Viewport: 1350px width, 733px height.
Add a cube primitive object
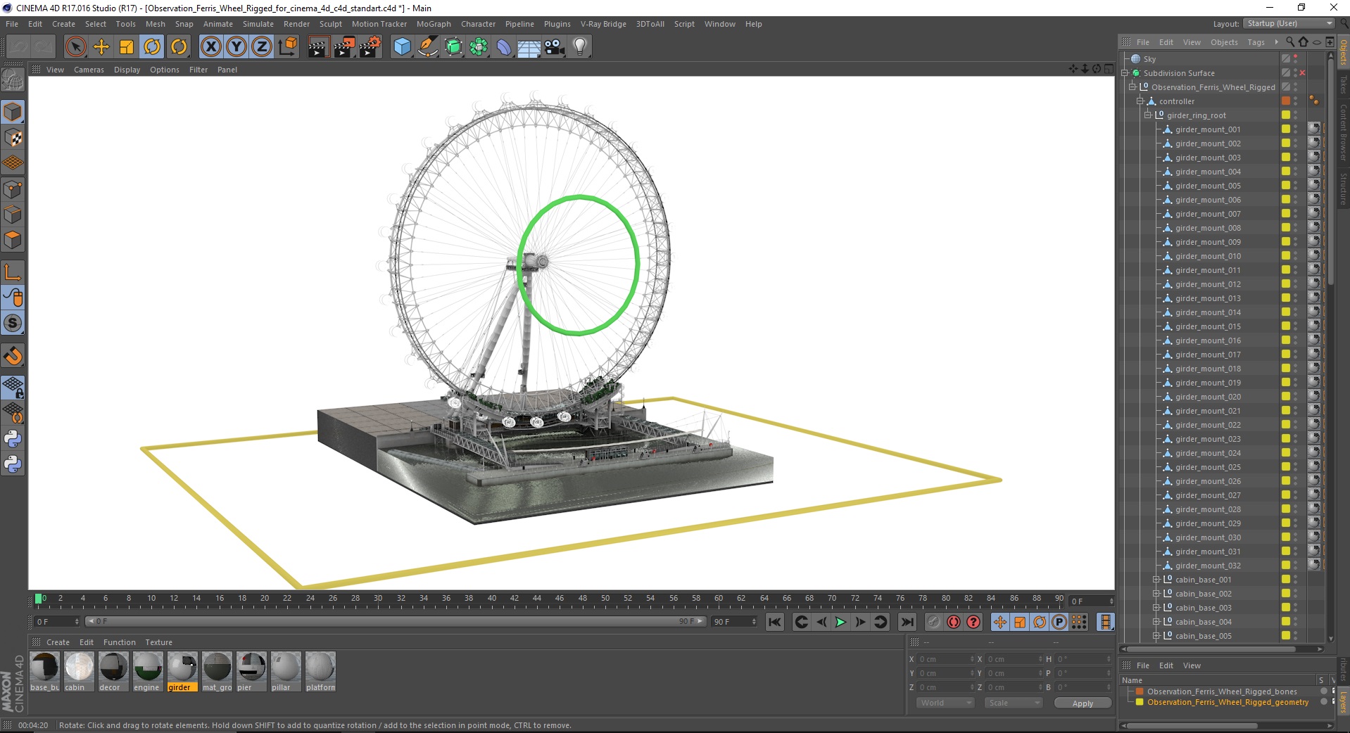coord(402,47)
